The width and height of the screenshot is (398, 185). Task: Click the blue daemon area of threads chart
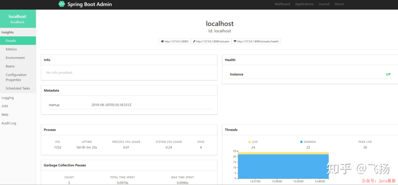tap(283, 166)
